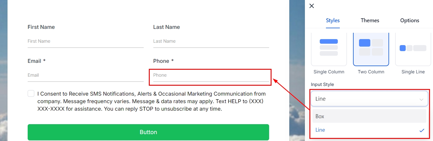Pick the Single Line layout icon
Screen dimensions: 433x141
(413, 48)
